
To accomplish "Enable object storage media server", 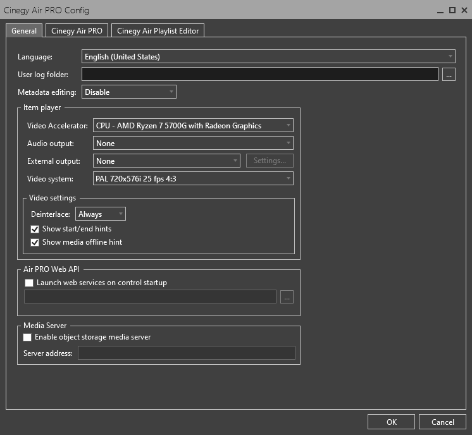I will pos(27,337).
